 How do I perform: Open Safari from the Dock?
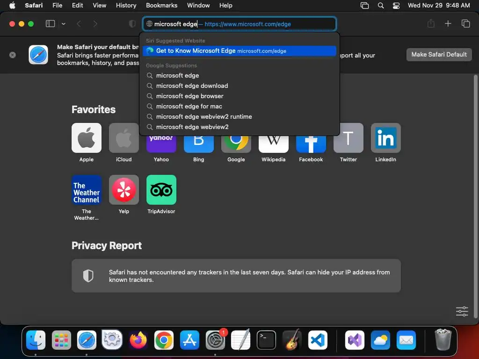coord(87,340)
